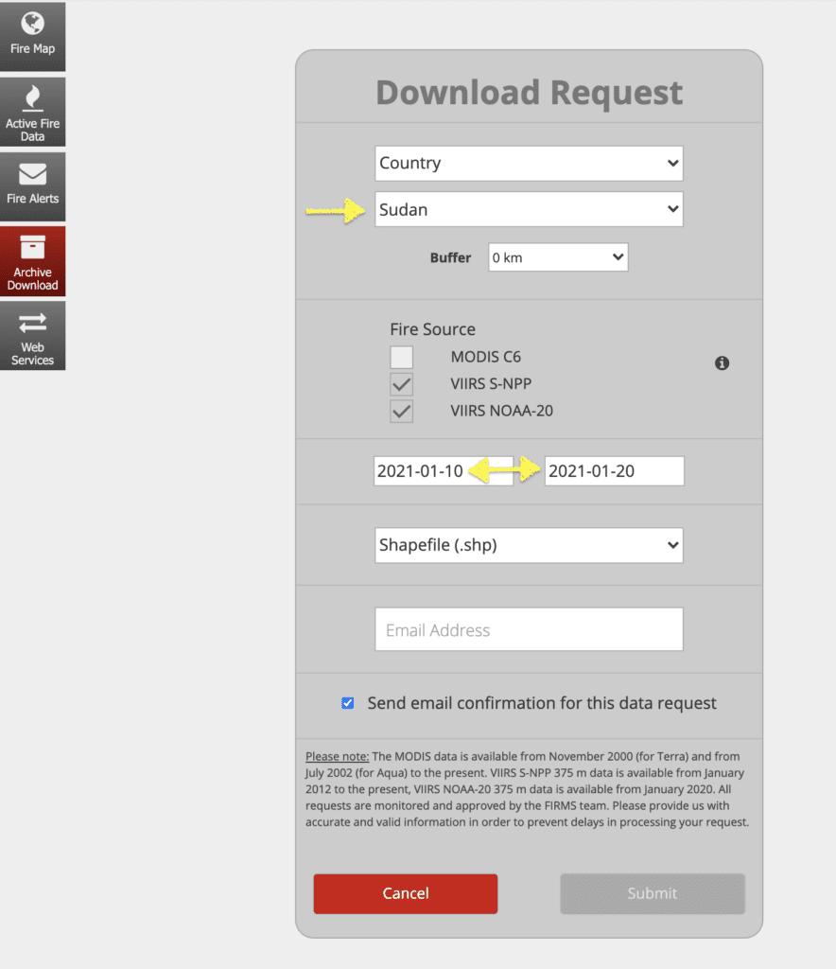Click the start date field 2021-01-10
Screen dimensions: 836x969
pyautogui.click(x=444, y=471)
